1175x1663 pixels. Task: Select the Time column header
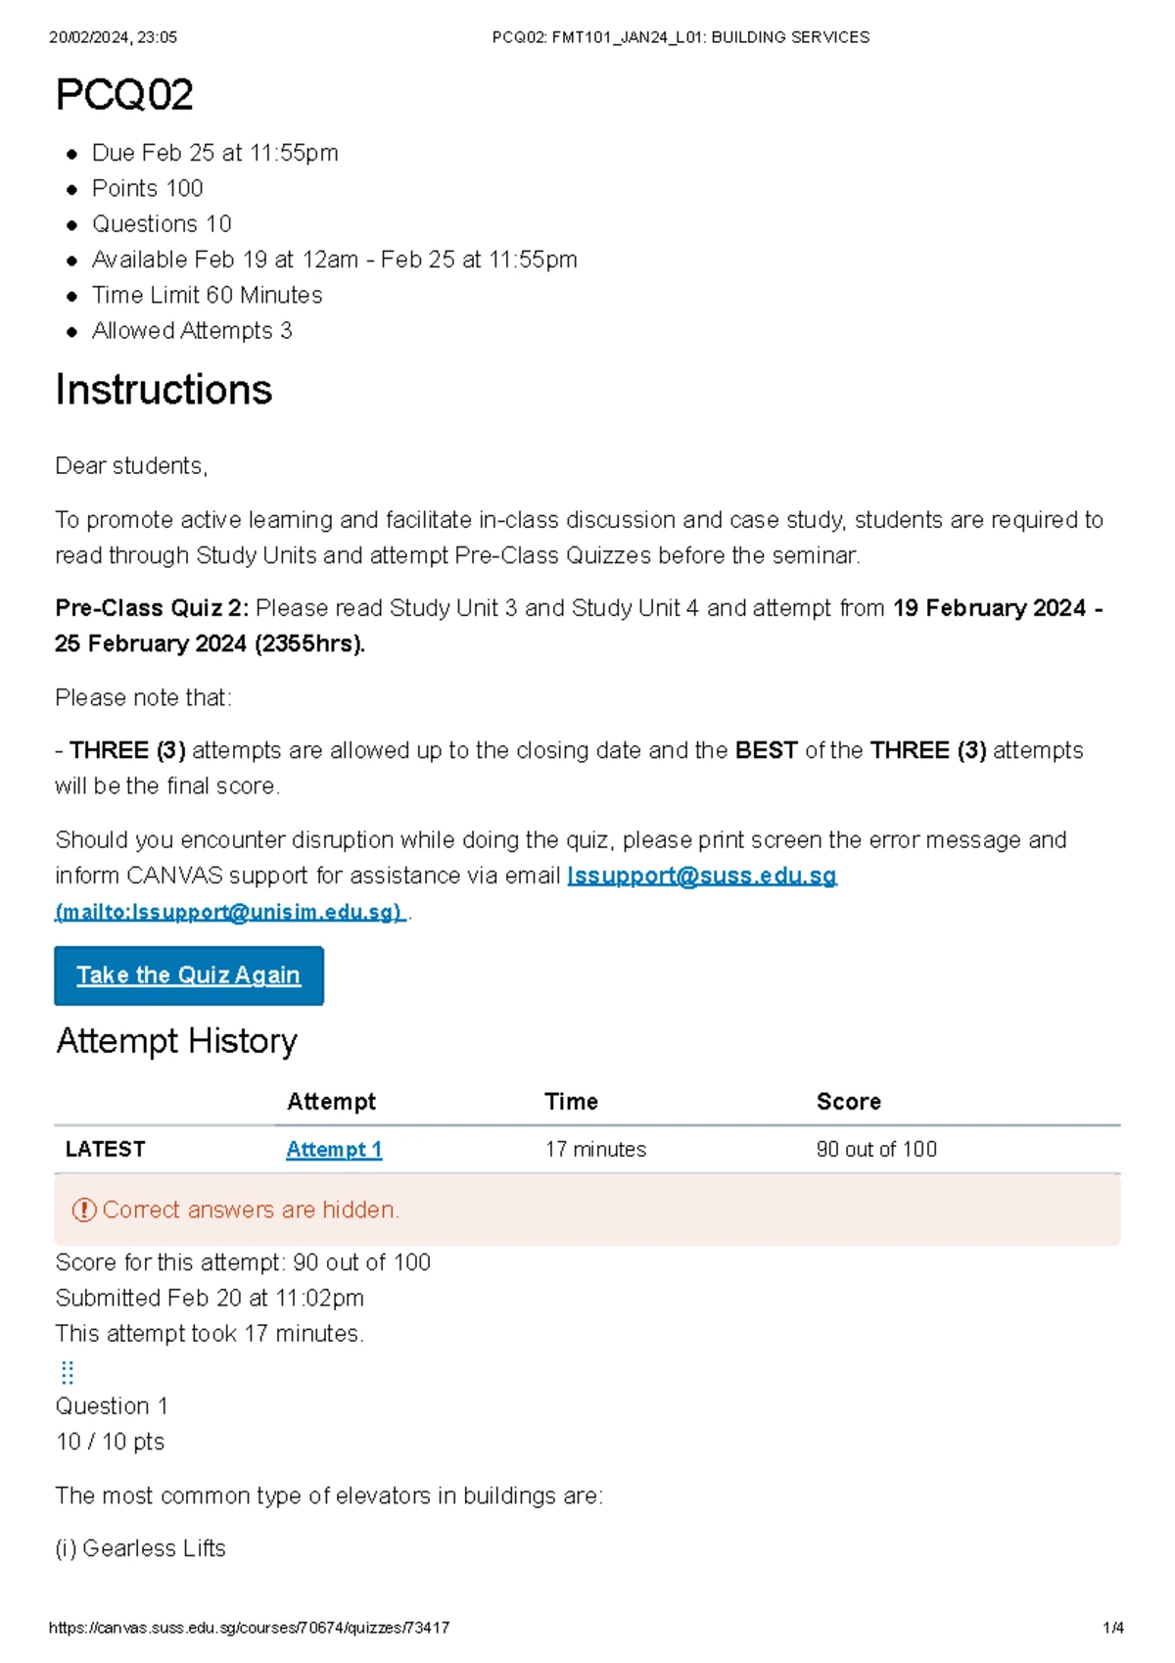click(571, 1101)
